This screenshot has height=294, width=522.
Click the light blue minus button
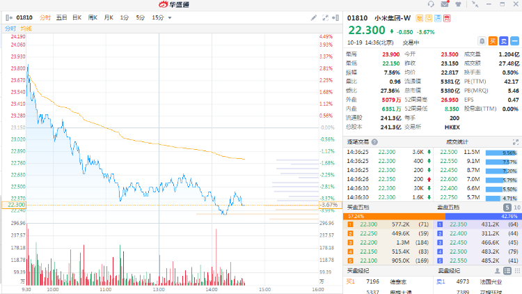coord(514,41)
